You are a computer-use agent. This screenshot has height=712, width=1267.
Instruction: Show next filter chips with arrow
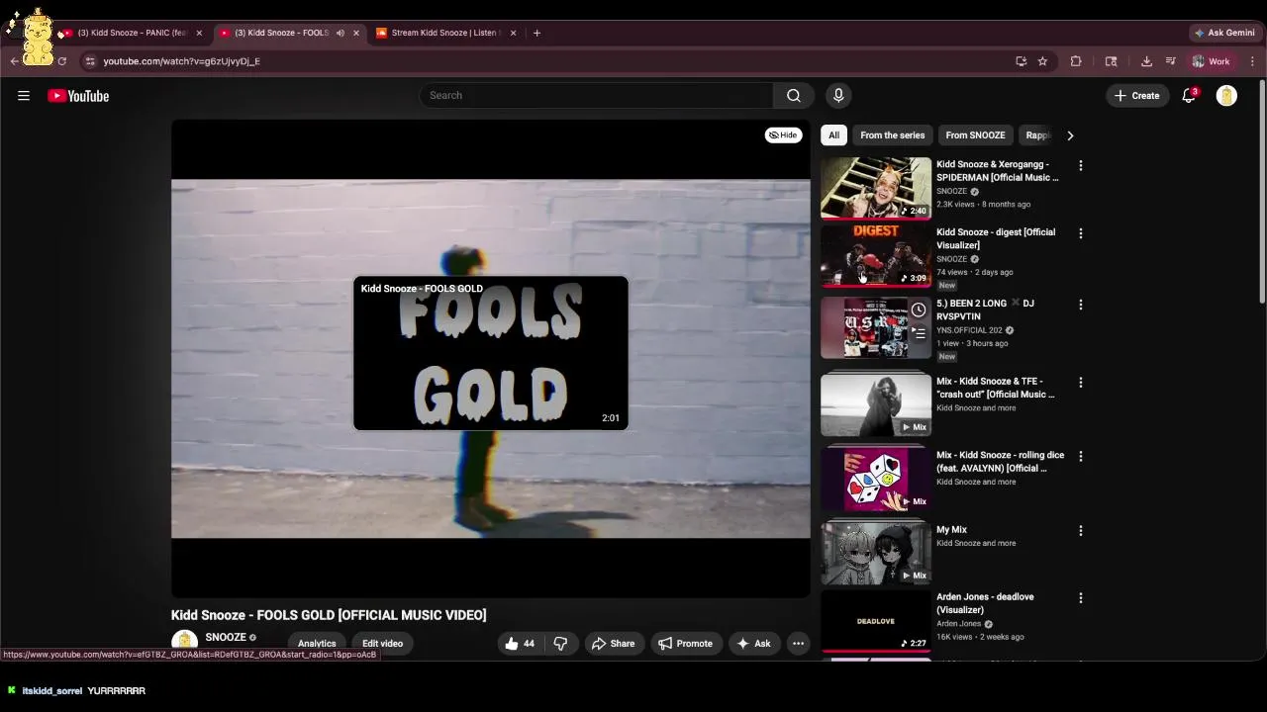tap(1069, 135)
